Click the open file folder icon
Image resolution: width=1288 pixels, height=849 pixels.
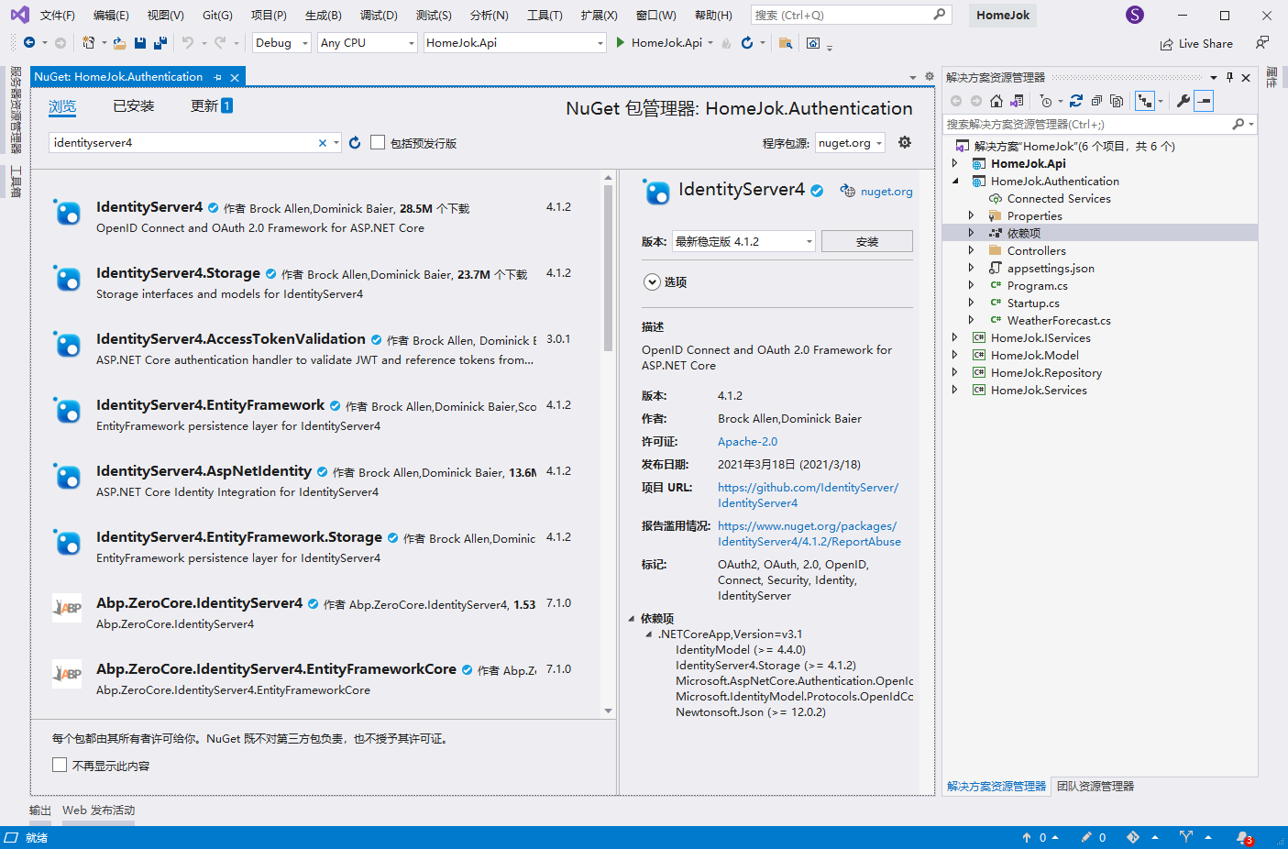[x=119, y=43]
